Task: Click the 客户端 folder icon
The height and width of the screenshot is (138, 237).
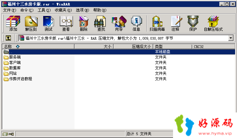Action: (6, 63)
